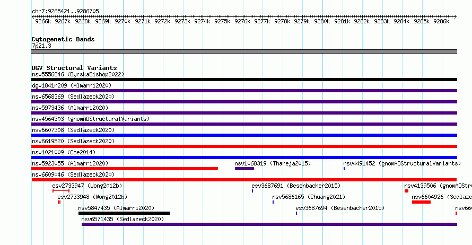472x245 pixels.
Task: Click the 9275k ruler tick label
Action: (x=222, y=21)
